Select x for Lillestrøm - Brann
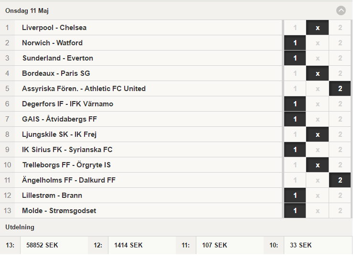The width and height of the screenshot is (353, 256). pyautogui.click(x=318, y=195)
